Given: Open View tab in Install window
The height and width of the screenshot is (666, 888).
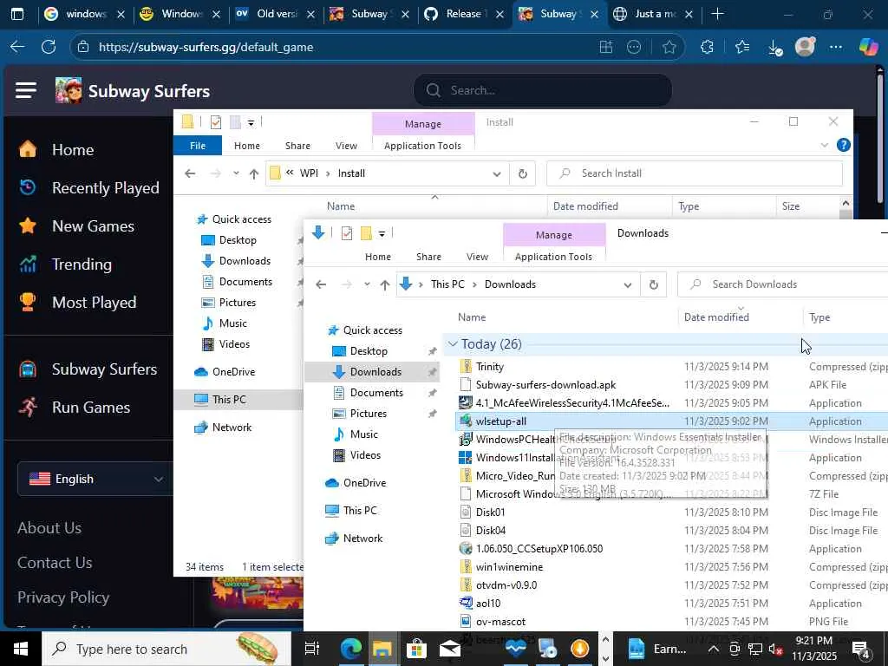Looking at the screenshot, I should [x=346, y=146].
